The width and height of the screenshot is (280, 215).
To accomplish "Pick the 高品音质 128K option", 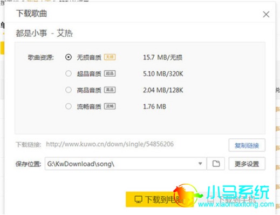I will tap(69, 90).
